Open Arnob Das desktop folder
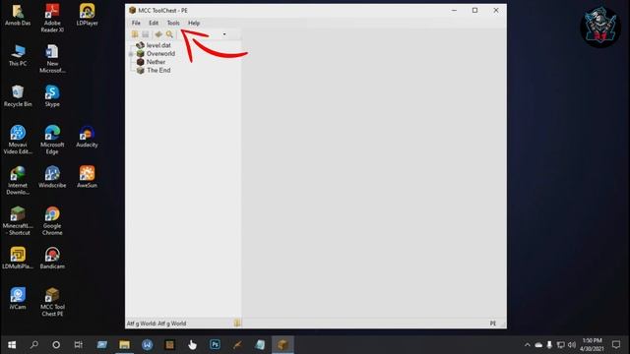Viewport: 630px width, 354px height. coord(18,15)
